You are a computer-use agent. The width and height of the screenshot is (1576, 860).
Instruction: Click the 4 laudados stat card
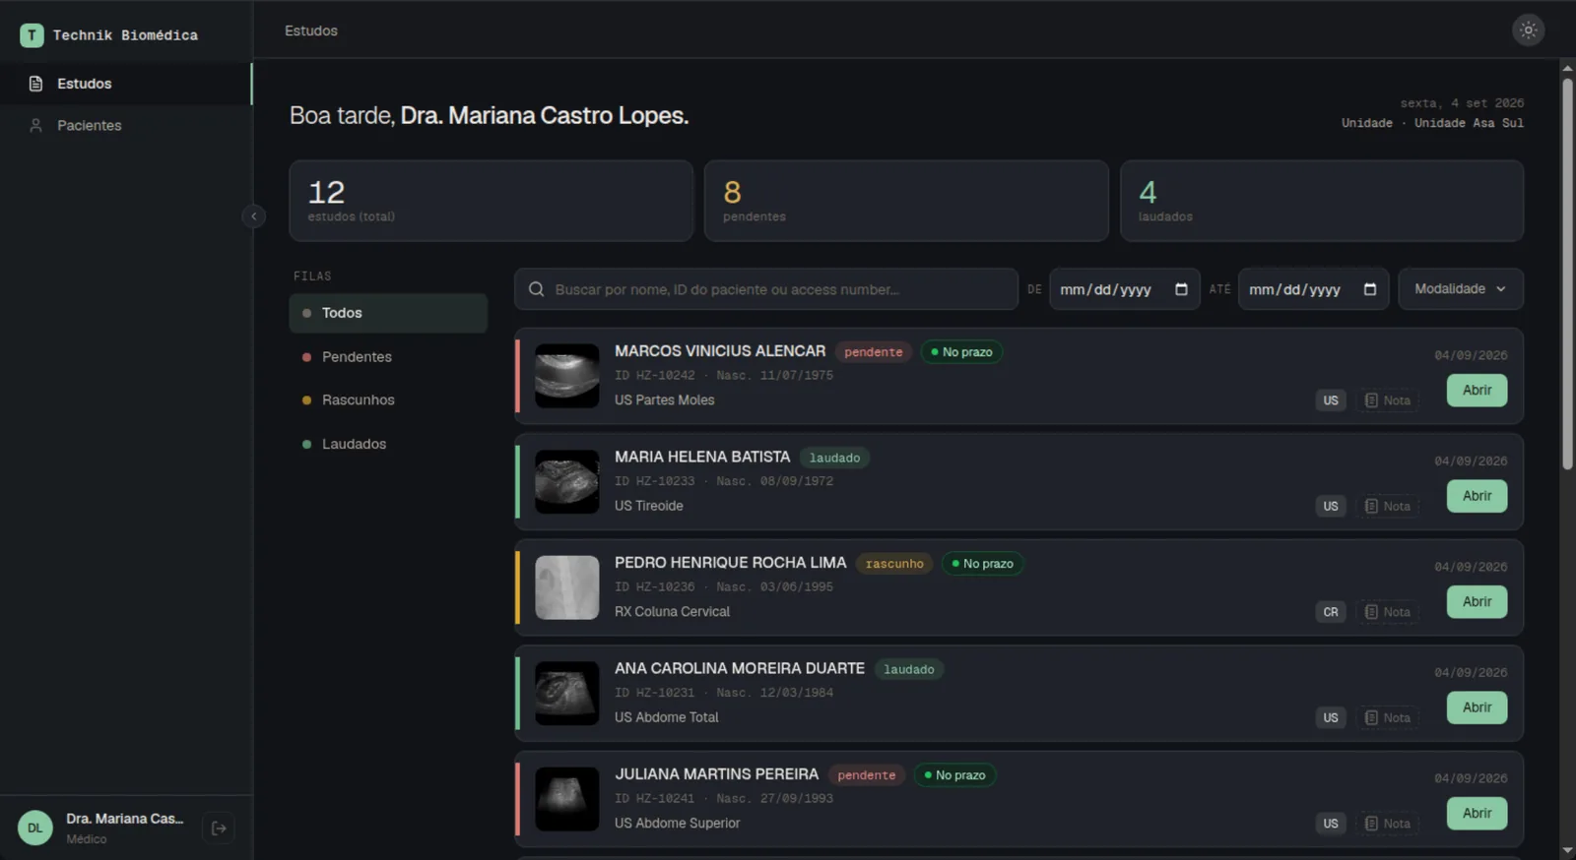click(x=1322, y=201)
